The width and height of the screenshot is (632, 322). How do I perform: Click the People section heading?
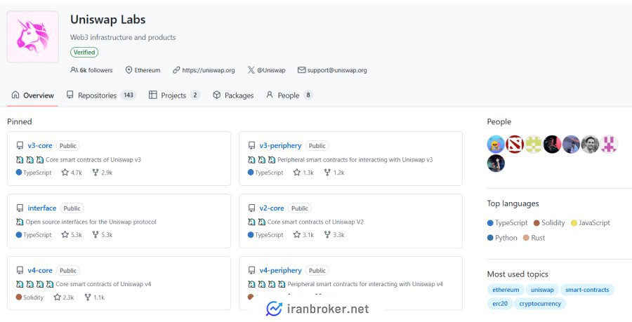coord(499,121)
